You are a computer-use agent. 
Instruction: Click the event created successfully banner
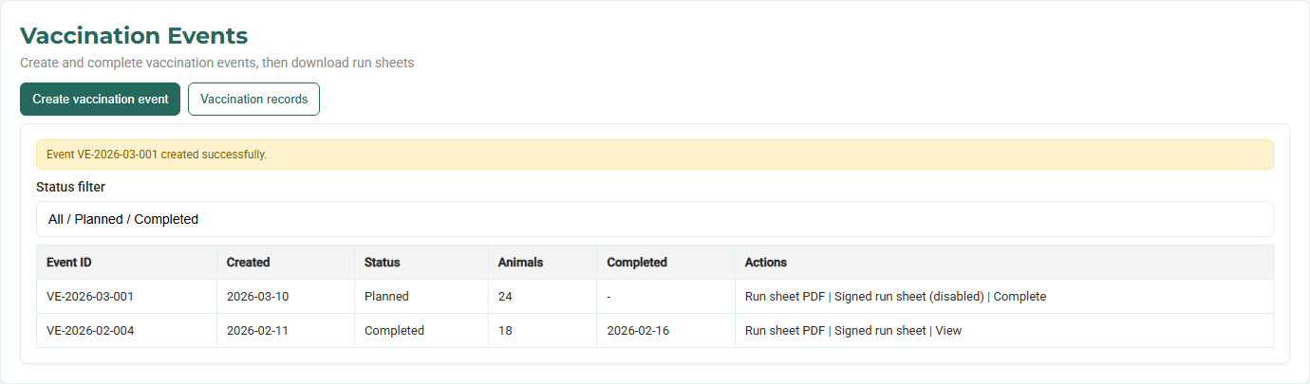(x=654, y=155)
